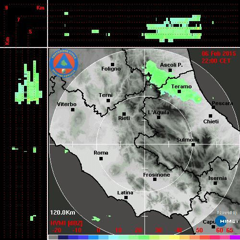The width and height of the screenshot is (240, 240).
Task: Click the Latina city marker
Action: (126, 197)
